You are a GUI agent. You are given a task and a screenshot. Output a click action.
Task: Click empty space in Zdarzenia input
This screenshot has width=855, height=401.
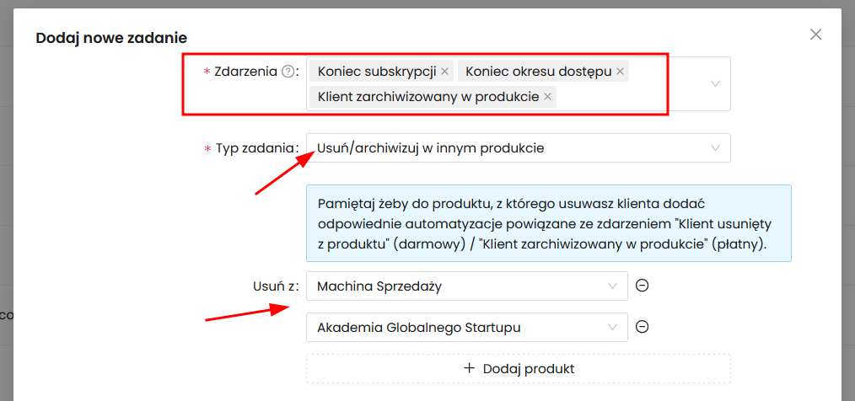point(624,96)
